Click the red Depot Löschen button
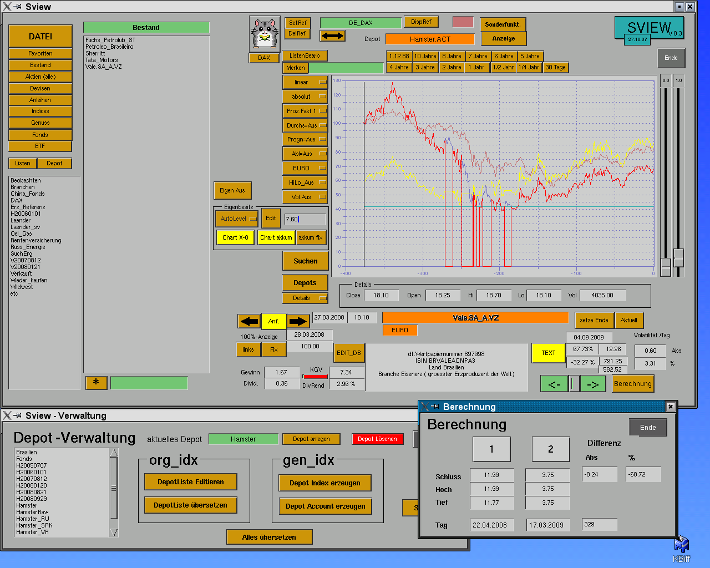The image size is (710, 568). (377, 439)
